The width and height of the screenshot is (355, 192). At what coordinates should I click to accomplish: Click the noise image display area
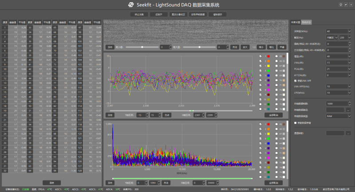click(x=196, y=31)
